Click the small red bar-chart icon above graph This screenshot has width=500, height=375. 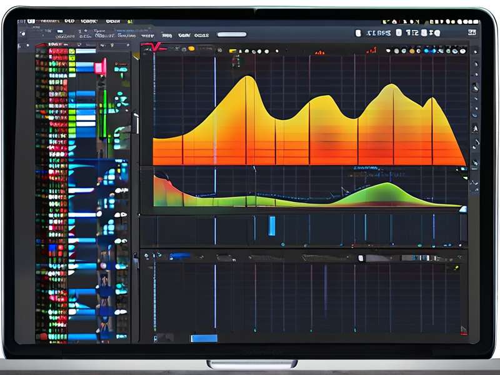pyautogui.click(x=371, y=50)
